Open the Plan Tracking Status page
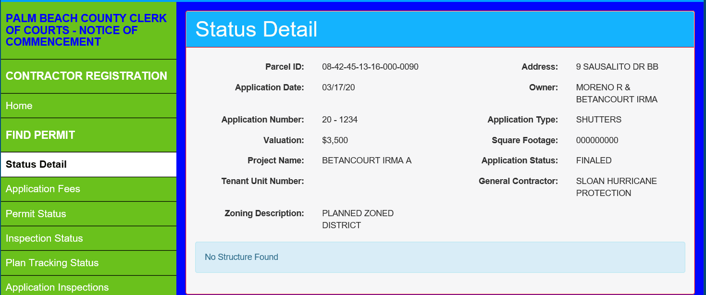706x295 pixels. (52, 263)
